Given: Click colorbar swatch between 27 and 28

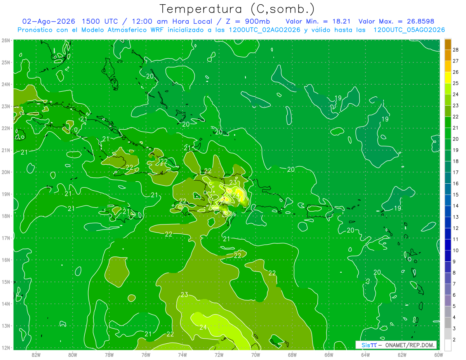Looking at the screenshot, I should (x=448, y=55).
